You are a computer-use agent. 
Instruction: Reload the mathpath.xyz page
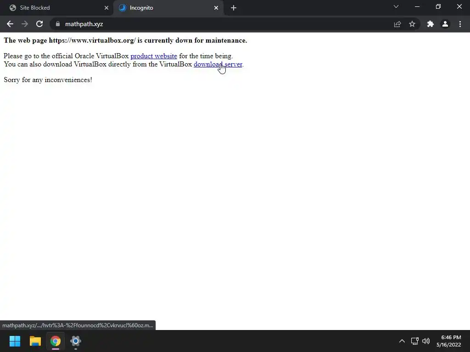coord(39,24)
